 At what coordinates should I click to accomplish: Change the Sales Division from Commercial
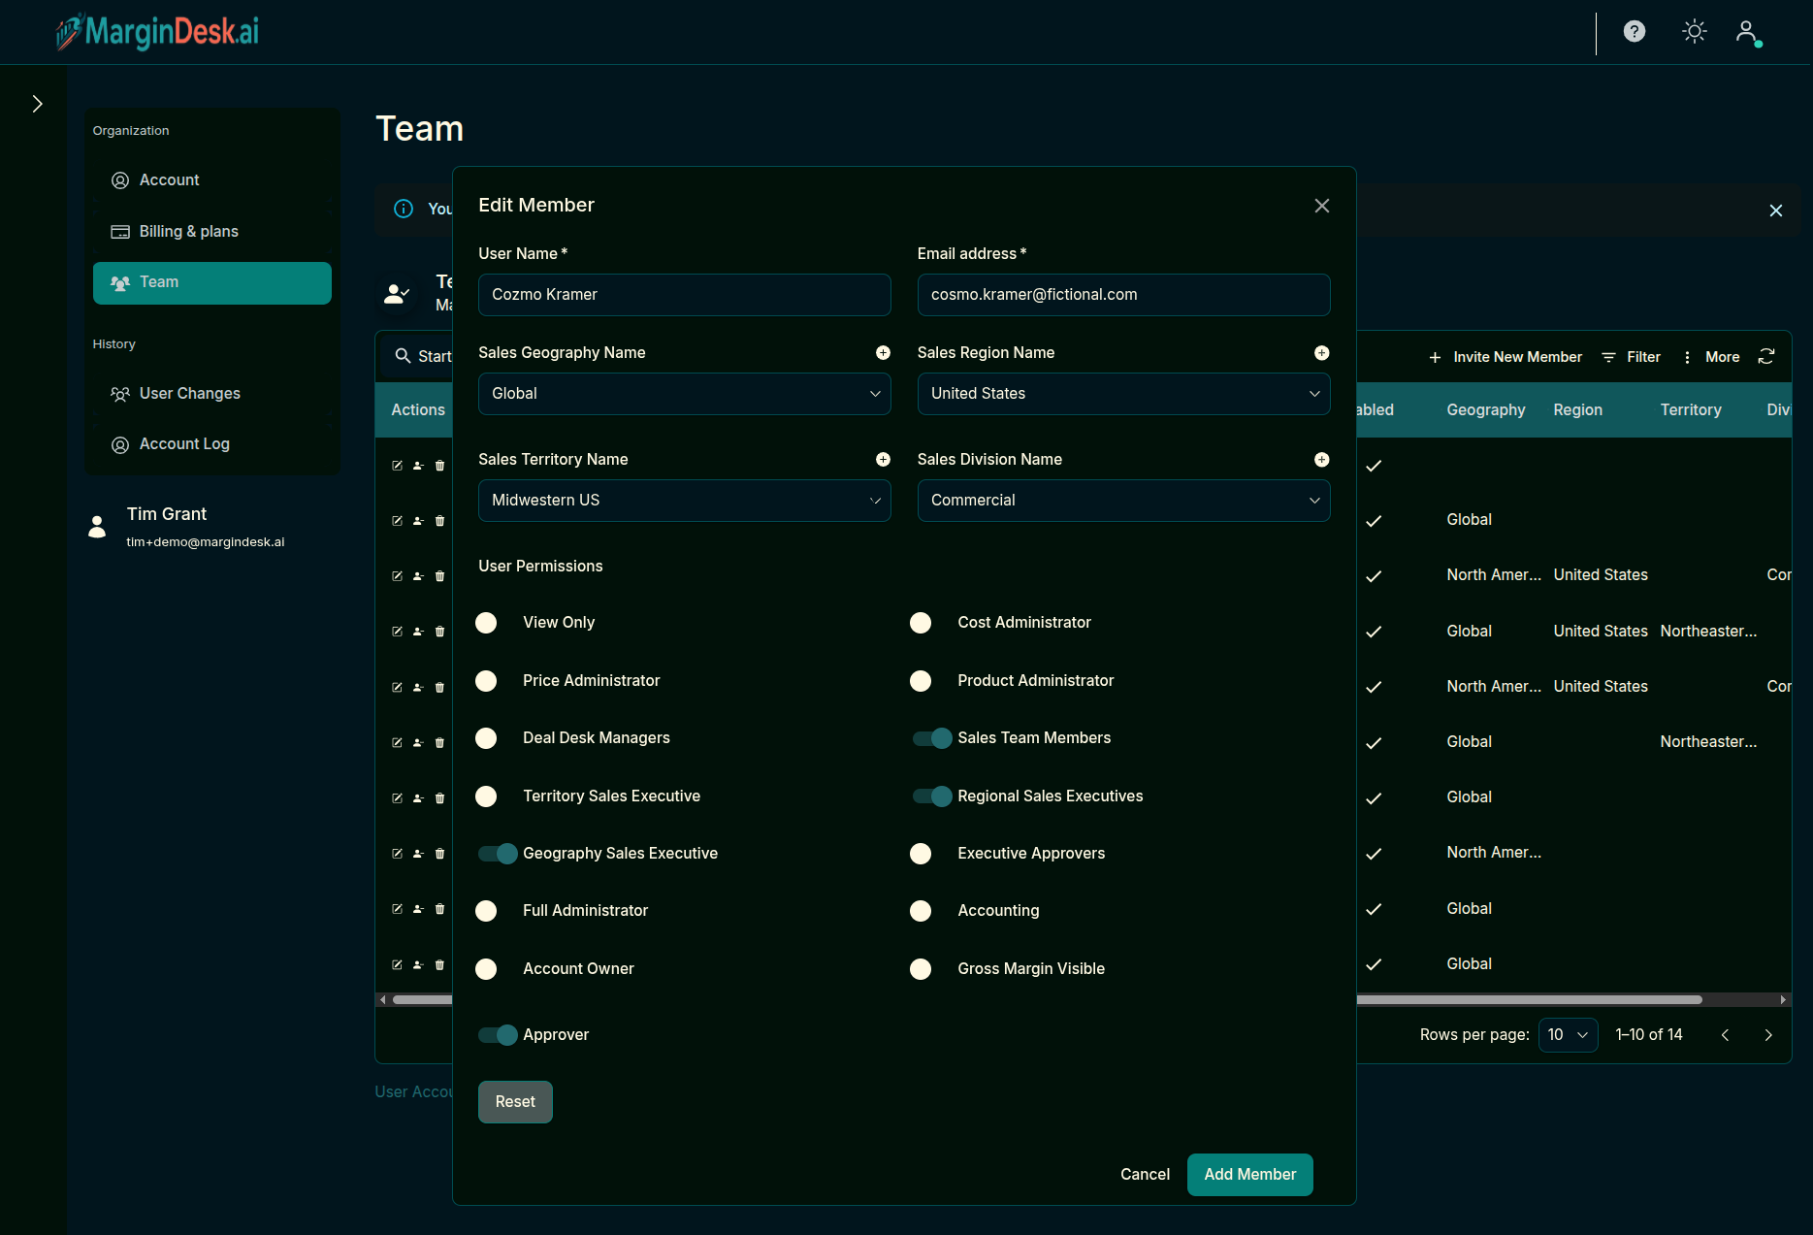tap(1122, 501)
